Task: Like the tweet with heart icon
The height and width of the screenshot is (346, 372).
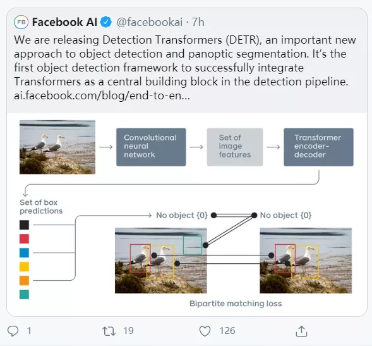Action: pos(205,331)
